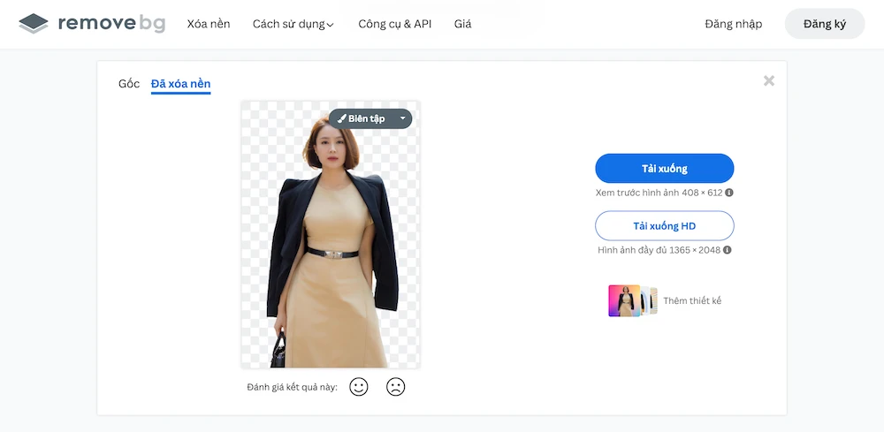
Task: Click the Đăng ký button
Action: pos(825,24)
